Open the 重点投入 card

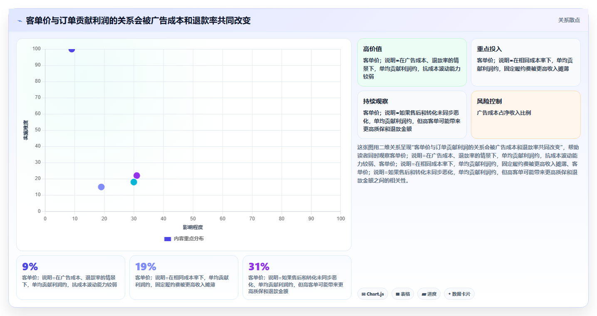525,62
